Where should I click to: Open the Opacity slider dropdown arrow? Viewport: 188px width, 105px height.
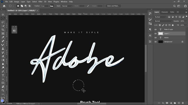(186, 21)
